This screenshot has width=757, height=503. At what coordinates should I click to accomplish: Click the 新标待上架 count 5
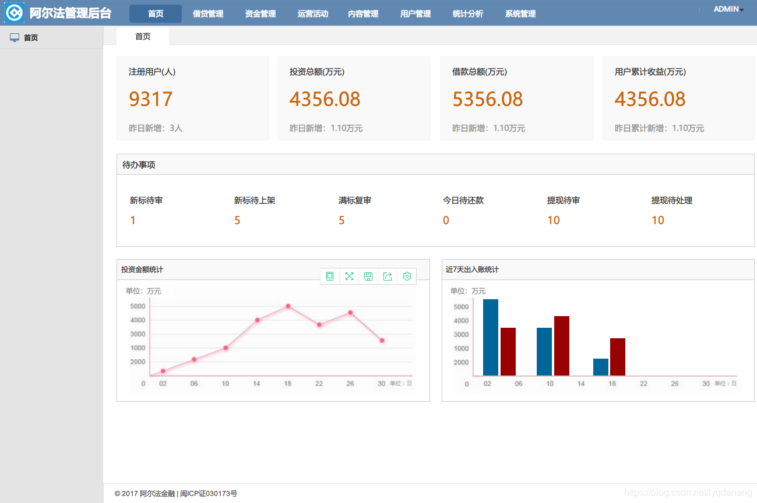tap(237, 220)
